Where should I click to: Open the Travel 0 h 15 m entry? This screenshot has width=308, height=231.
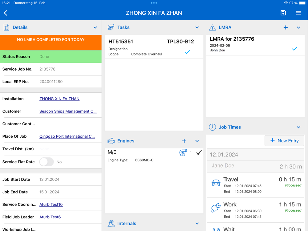(x=255, y=185)
